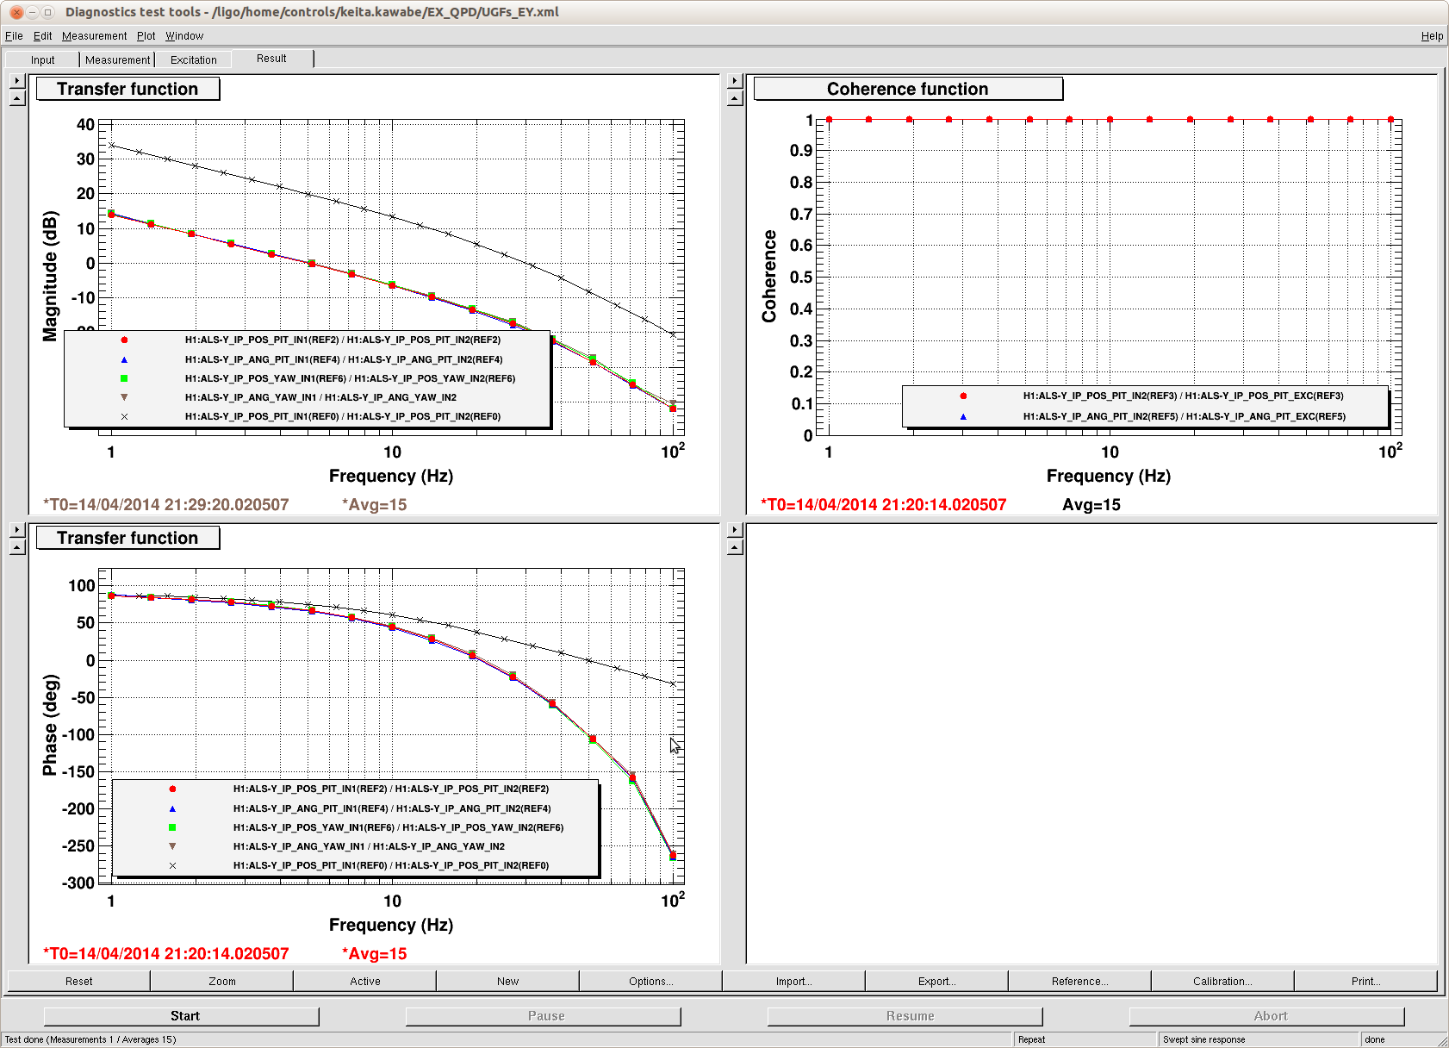Click black X marker in magnitude plot legend
This screenshot has height=1048, width=1449.
tap(124, 416)
